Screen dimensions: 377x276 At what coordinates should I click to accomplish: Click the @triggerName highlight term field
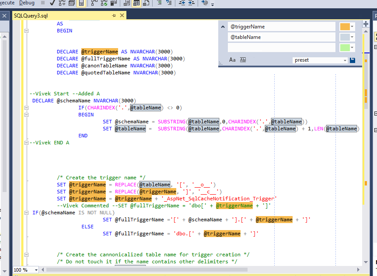click(x=281, y=27)
